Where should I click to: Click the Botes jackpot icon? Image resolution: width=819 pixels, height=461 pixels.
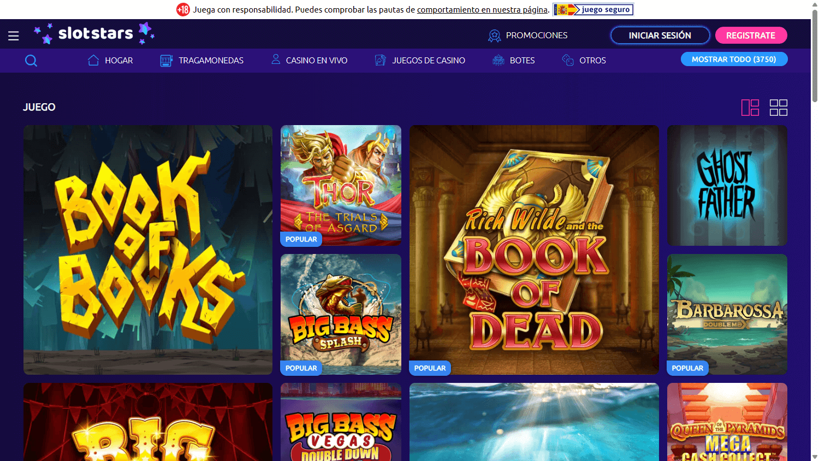pyautogui.click(x=498, y=60)
